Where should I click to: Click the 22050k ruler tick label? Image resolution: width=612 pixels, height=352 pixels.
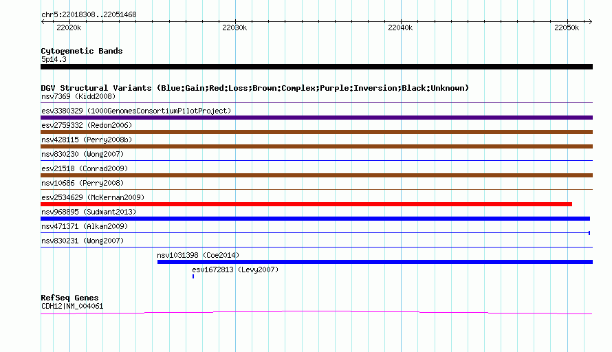(x=567, y=27)
